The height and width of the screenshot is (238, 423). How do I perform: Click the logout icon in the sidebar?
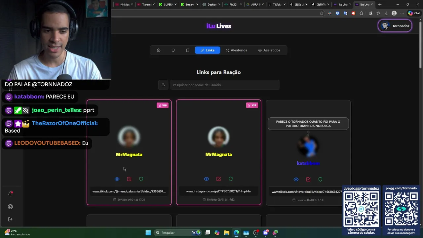10,219
